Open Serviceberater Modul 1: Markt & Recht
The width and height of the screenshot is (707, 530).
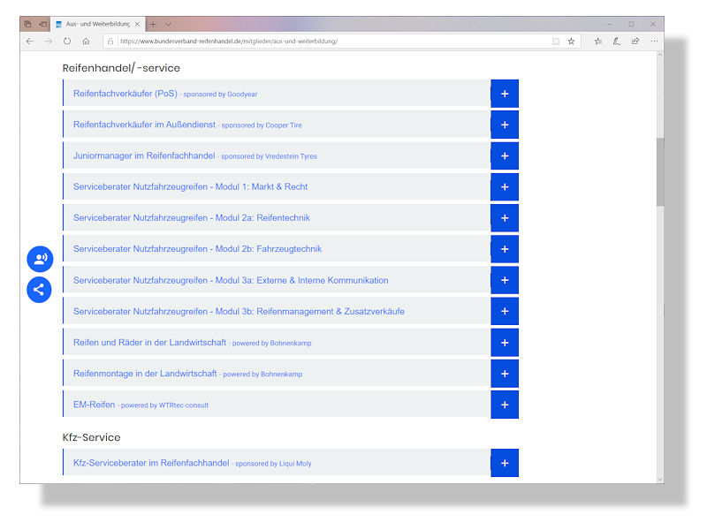tap(190, 187)
